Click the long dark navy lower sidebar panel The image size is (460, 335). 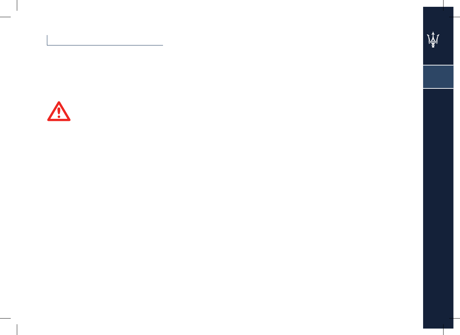[438, 208]
